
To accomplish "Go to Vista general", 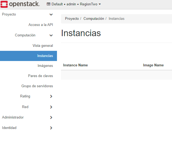I will pyautogui.click(x=43, y=45).
